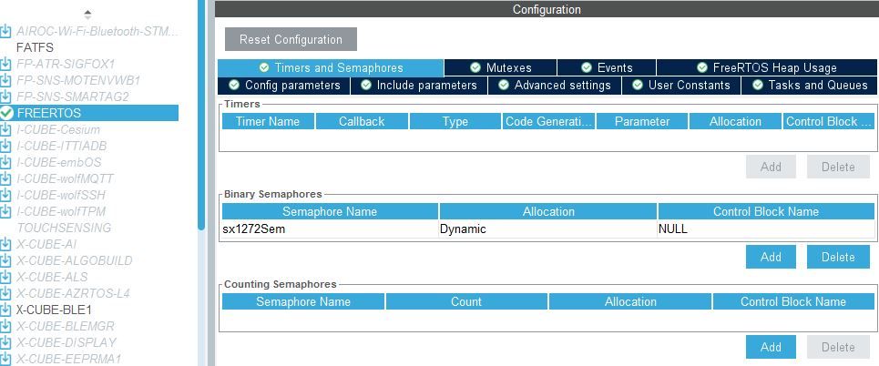Screen dimensions: 879x366
Task: Open the Advanced settings tab
Action: [x=555, y=86]
